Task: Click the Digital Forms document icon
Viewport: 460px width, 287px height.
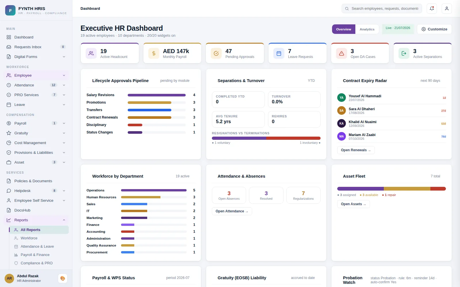Action: point(9,57)
